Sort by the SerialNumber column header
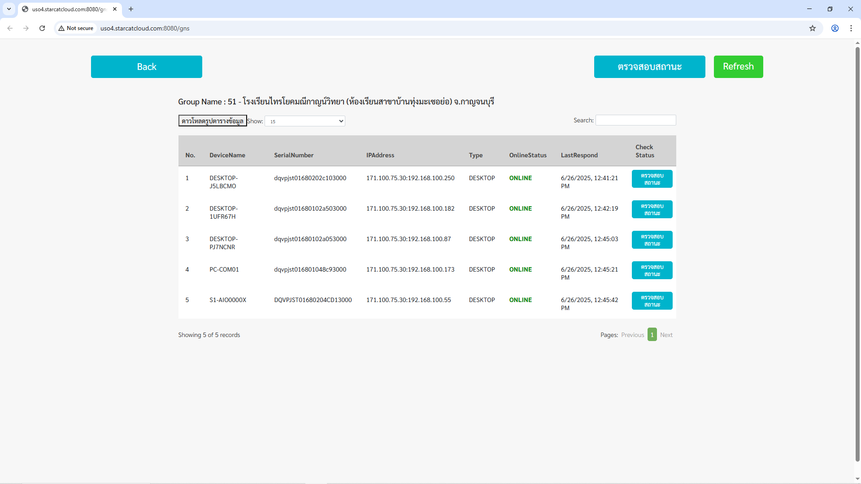 294,155
